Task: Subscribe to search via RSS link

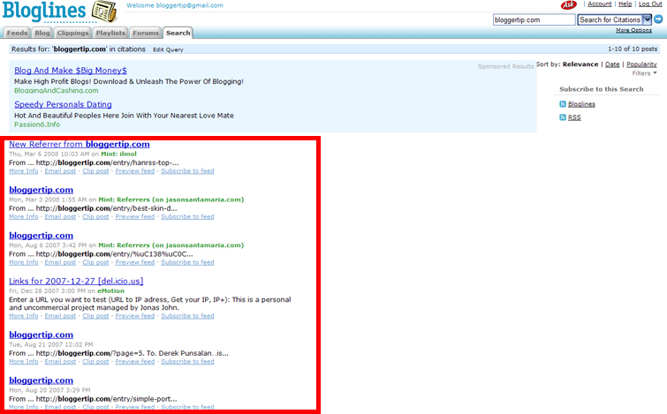Action: (x=574, y=117)
